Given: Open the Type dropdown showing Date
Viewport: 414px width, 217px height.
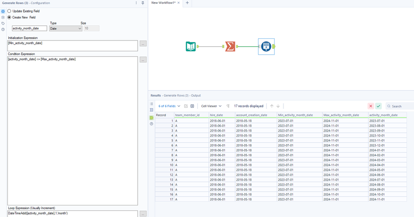Looking at the screenshot, I should pos(65,29).
